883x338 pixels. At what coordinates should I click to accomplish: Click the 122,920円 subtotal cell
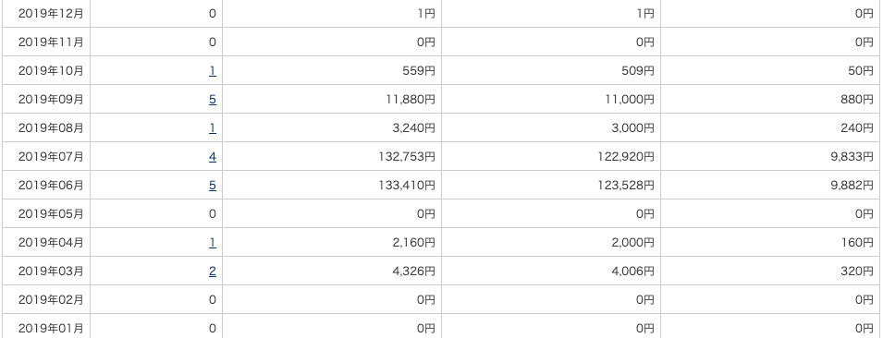pyautogui.click(x=551, y=157)
